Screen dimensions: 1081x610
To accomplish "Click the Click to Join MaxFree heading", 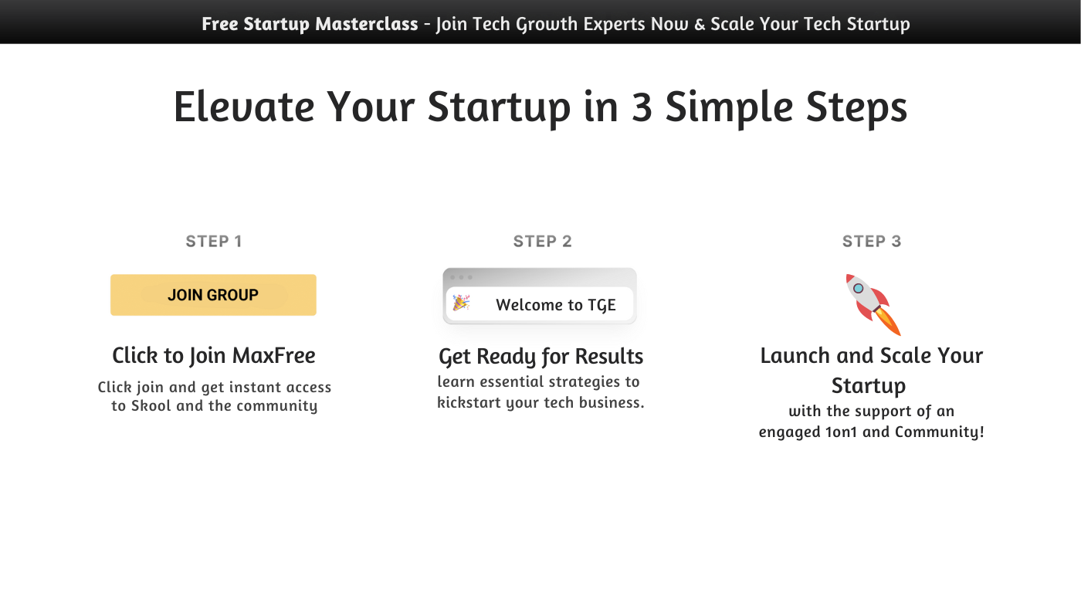I will click(x=214, y=356).
